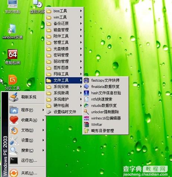Viewport: 172px width, 177px height.
Task: Click the unlocker强制删除 wand icon
Action: (86, 112)
